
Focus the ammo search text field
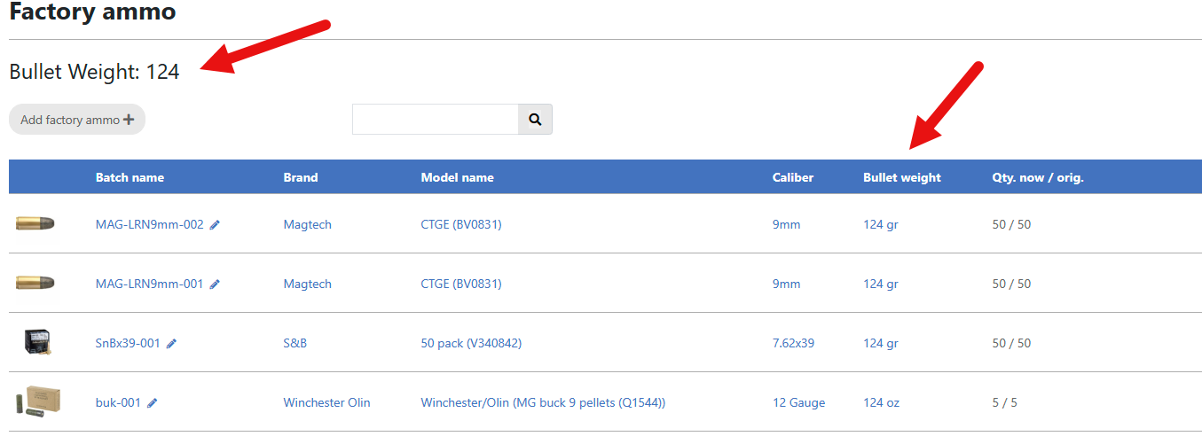(435, 120)
